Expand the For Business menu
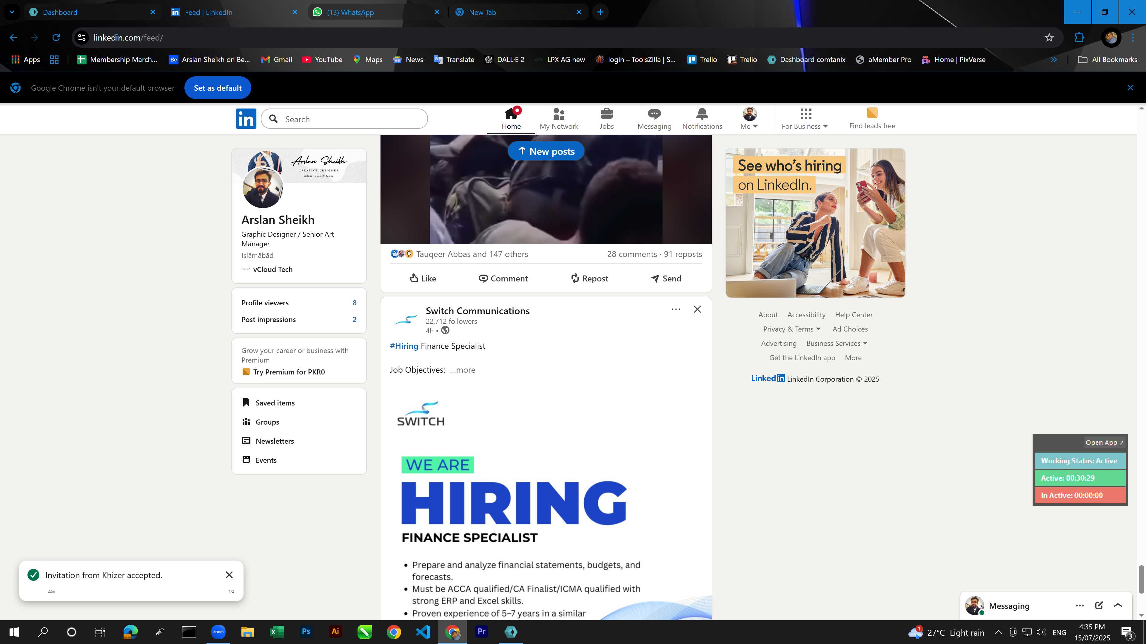The image size is (1146, 644). pos(805,119)
